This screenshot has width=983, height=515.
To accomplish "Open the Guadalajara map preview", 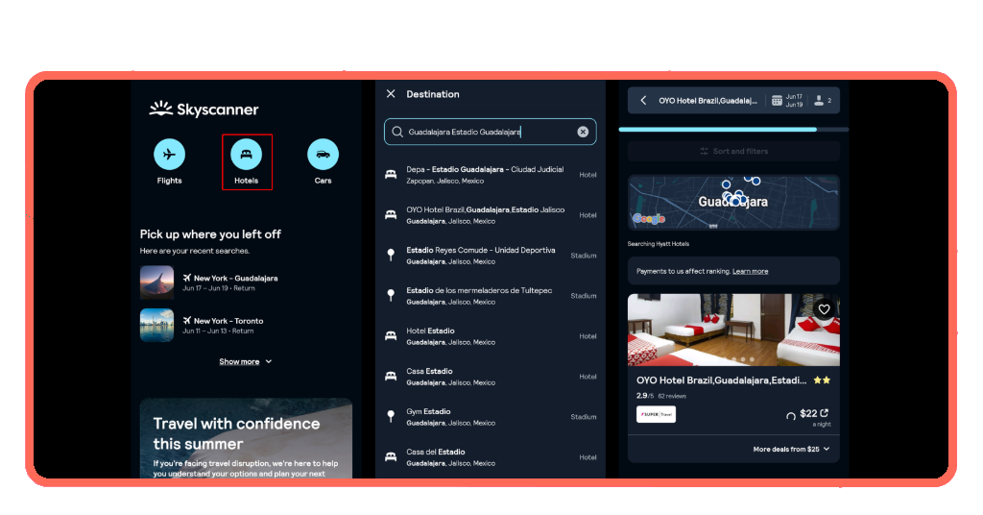I will pos(733,202).
